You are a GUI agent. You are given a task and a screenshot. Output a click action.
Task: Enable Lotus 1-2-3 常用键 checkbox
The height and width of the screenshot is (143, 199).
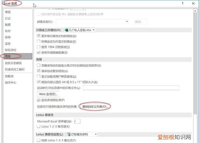tap(39, 127)
